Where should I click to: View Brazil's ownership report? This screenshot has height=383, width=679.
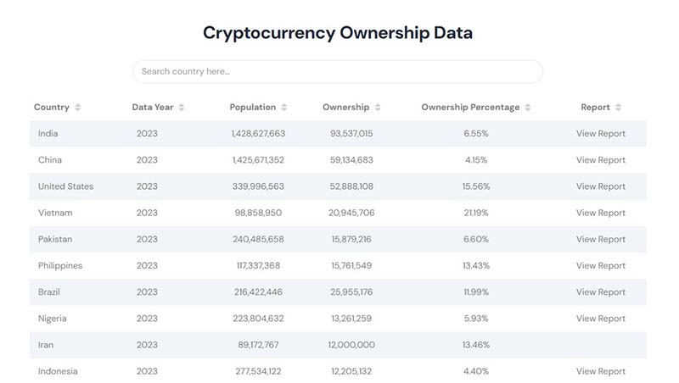[x=600, y=292]
